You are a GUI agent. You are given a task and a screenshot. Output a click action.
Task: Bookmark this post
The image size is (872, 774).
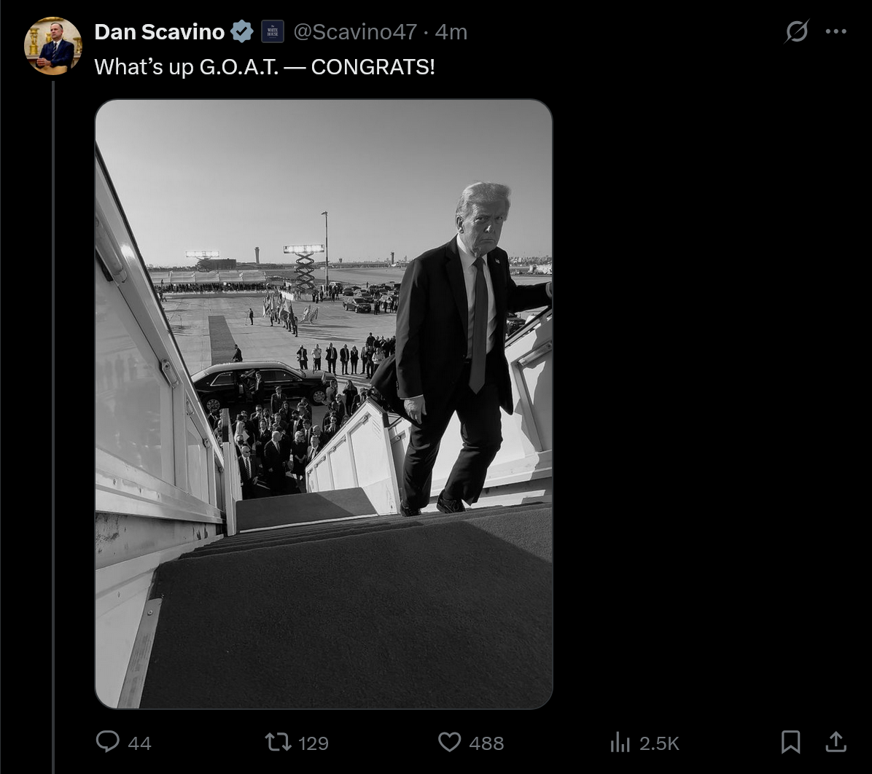coord(790,742)
